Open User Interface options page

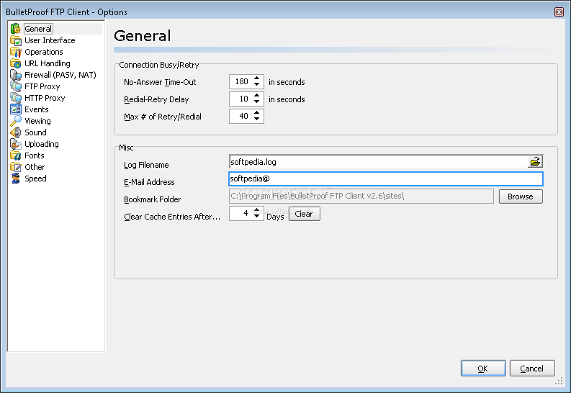tap(50, 40)
